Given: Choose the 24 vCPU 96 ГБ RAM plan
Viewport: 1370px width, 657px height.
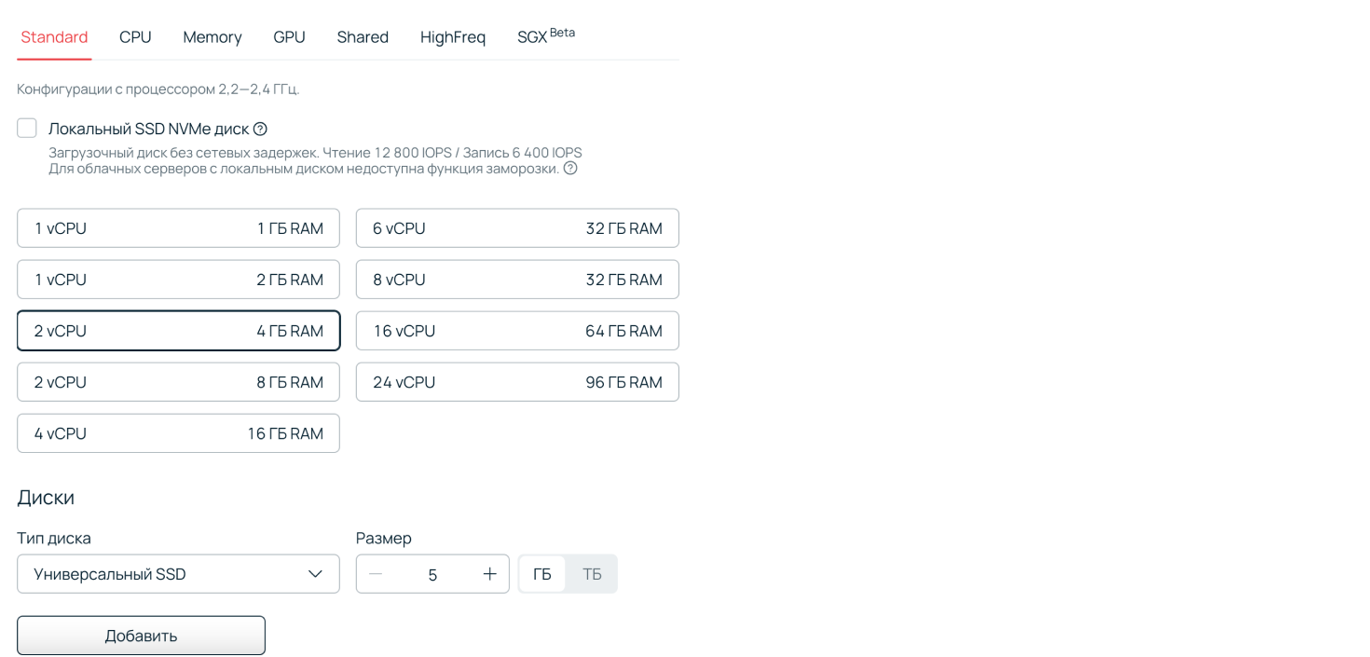Looking at the screenshot, I should 517,381.
